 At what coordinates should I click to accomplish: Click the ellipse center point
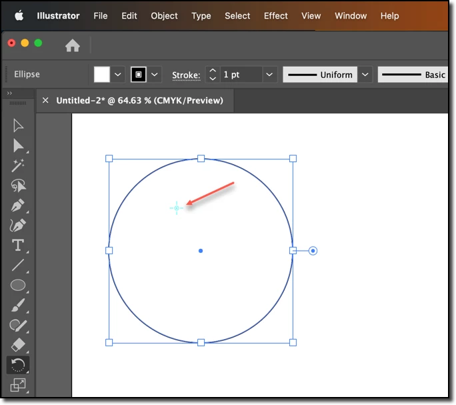pyautogui.click(x=201, y=251)
